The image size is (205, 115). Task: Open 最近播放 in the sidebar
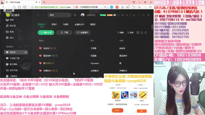[12, 64]
